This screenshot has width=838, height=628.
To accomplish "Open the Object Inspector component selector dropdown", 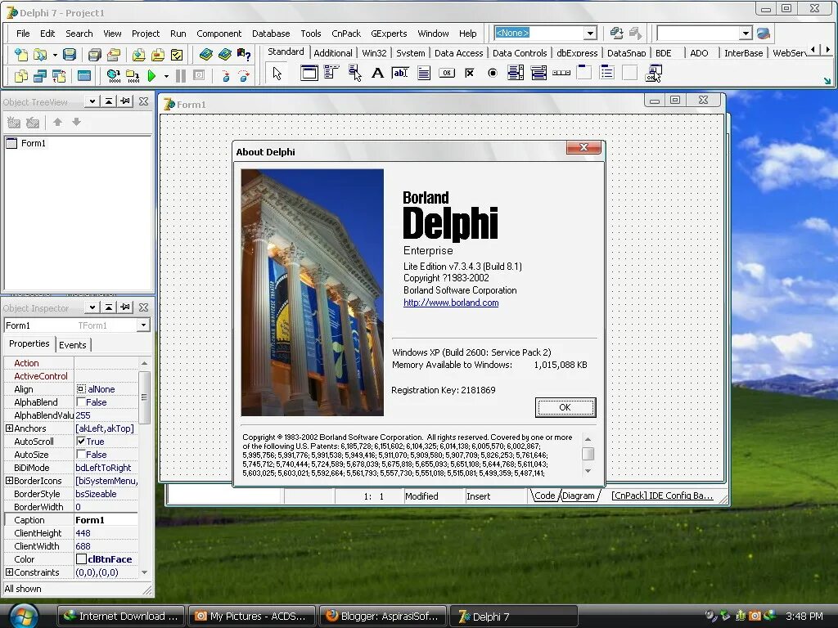I will [143, 325].
